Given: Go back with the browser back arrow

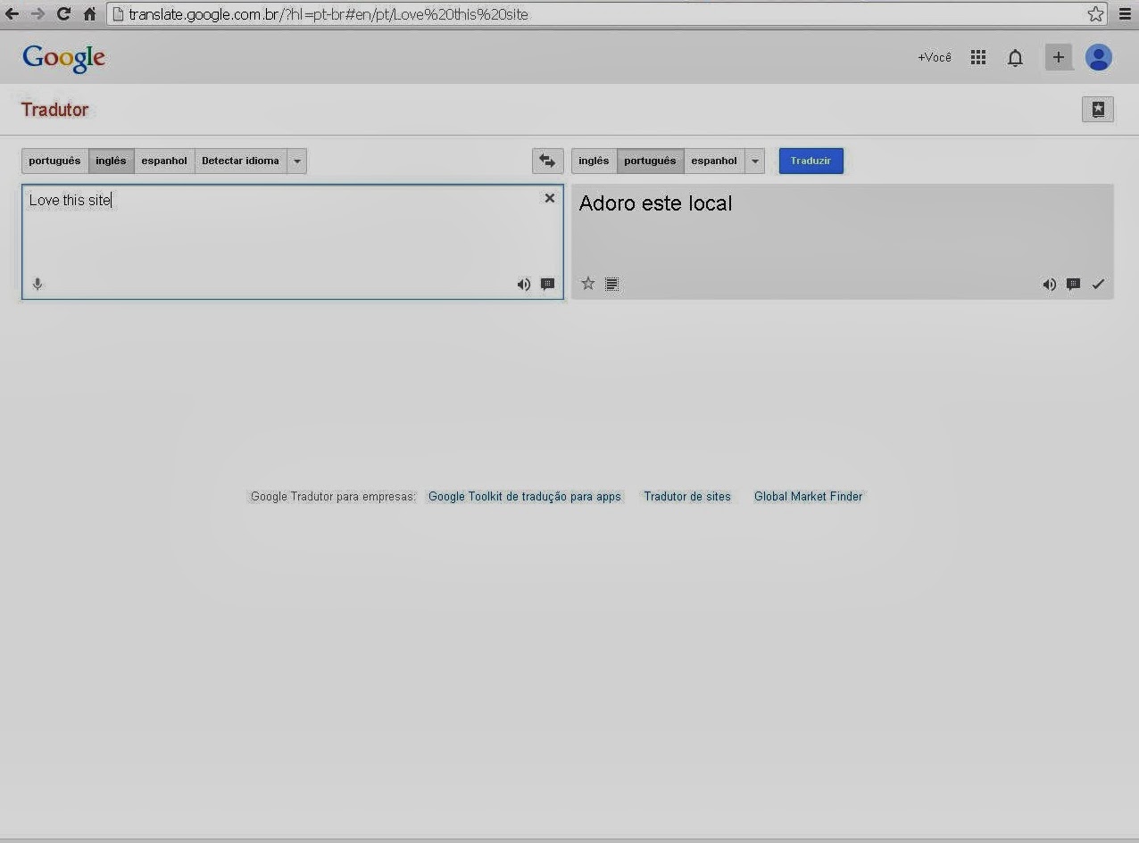Looking at the screenshot, I should 12,14.
